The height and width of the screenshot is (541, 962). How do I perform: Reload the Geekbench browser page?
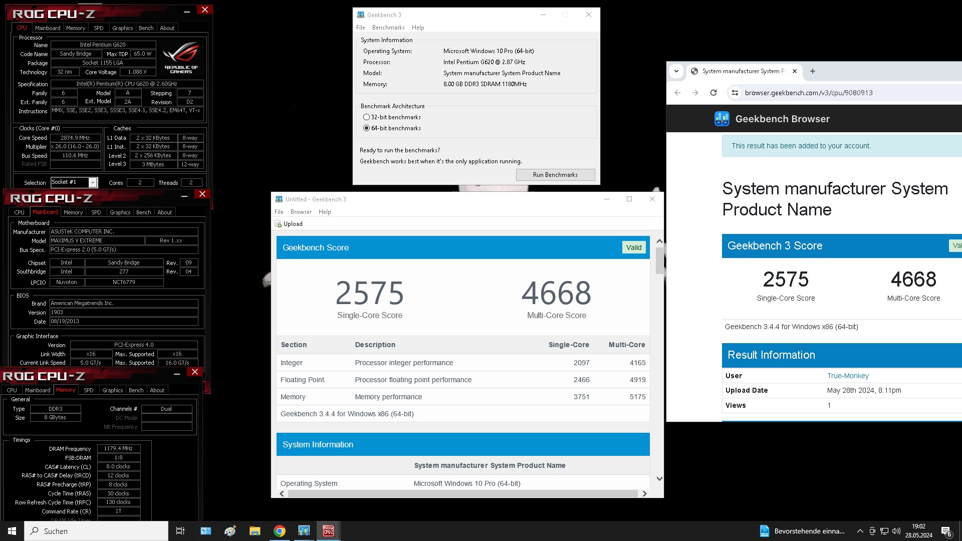(713, 93)
